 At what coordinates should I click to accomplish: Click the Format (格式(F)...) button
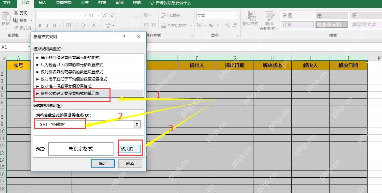point(129,149)
